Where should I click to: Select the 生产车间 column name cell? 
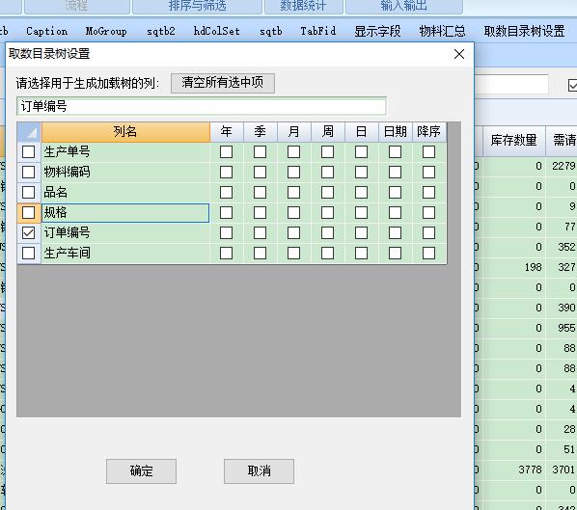[x=125, y=253]
